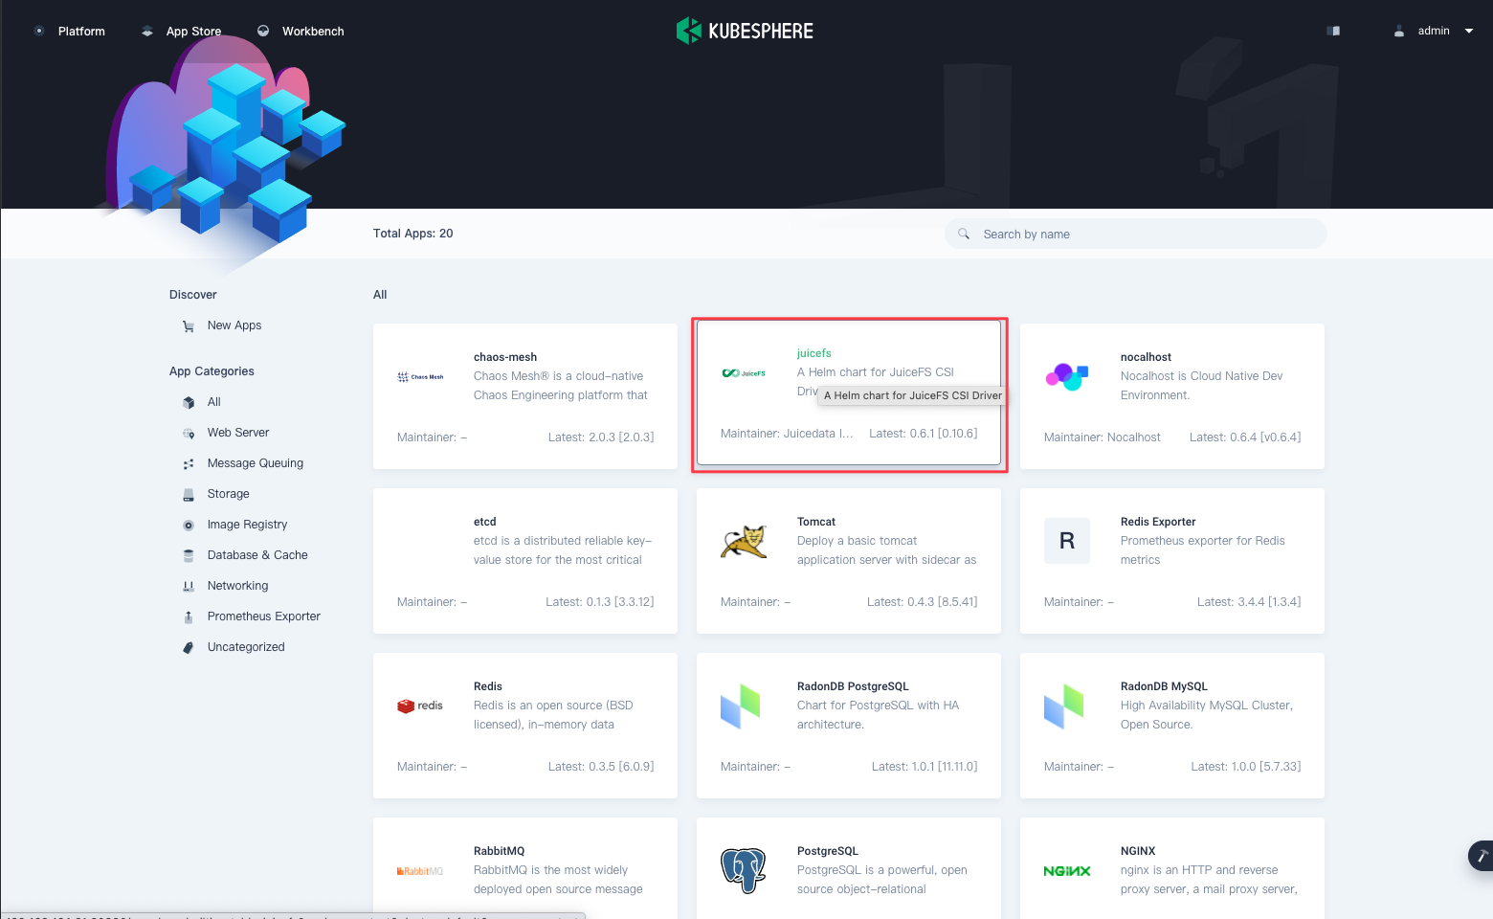
Task: Click the Database & Cache category icon
Action: tap(189, 555)
